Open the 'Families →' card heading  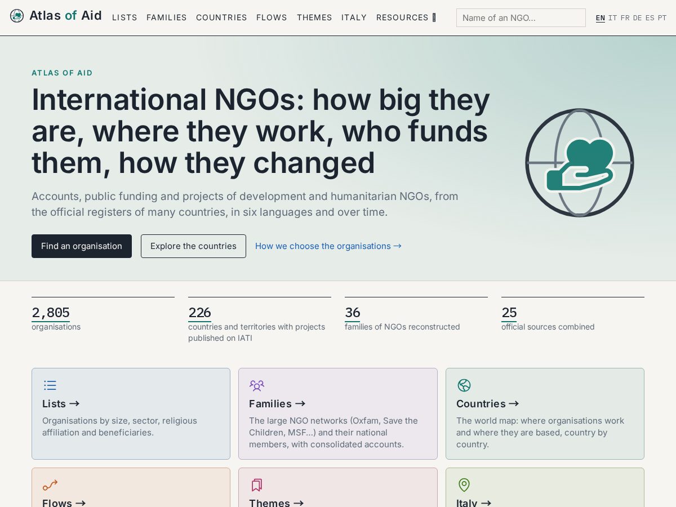pos(277,404)
